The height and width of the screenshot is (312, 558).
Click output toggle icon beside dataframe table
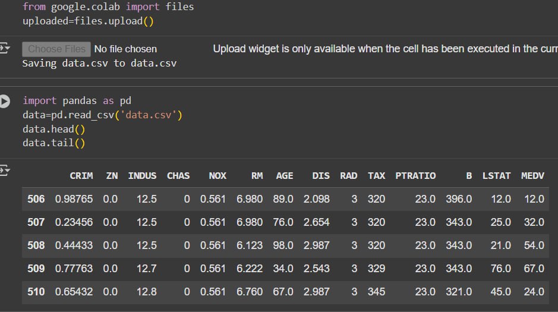[x=5, y=171]
